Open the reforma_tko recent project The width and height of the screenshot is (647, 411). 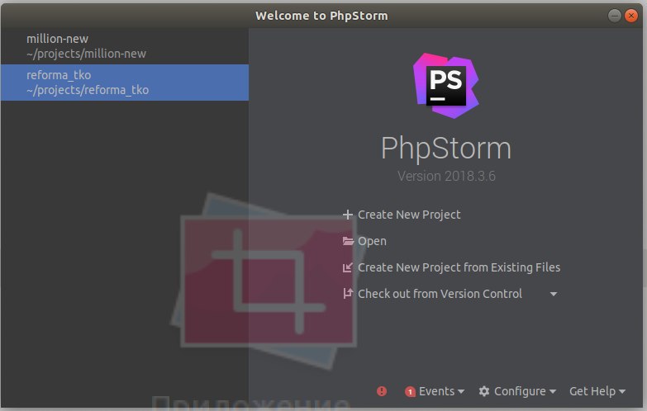(124, 83)
